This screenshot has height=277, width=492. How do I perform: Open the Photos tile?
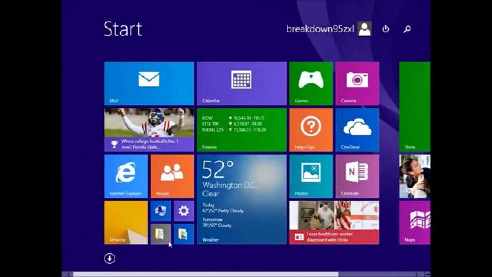pyautogui.click(x=311, y=176)
